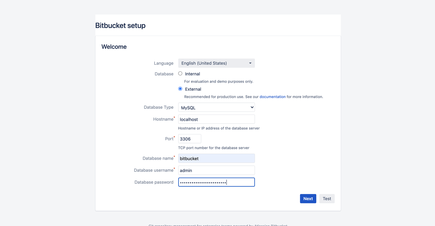Click 'For evaluation and demo purposes only.' text
The width and height of the screenshot is (435, 226).
click(x=219, y=81)
